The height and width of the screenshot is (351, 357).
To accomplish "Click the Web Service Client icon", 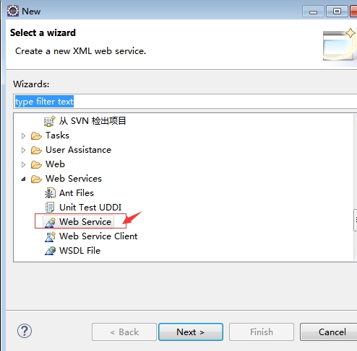I will coord(50,236).
